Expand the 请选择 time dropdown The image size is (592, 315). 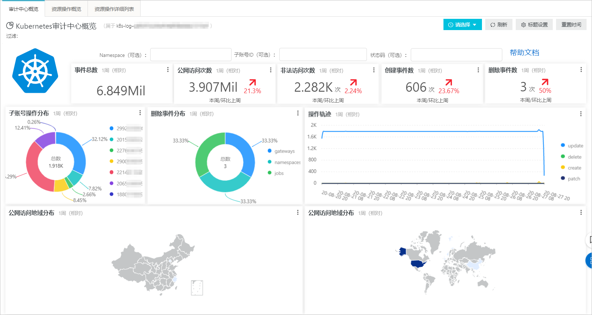[462, 25]
